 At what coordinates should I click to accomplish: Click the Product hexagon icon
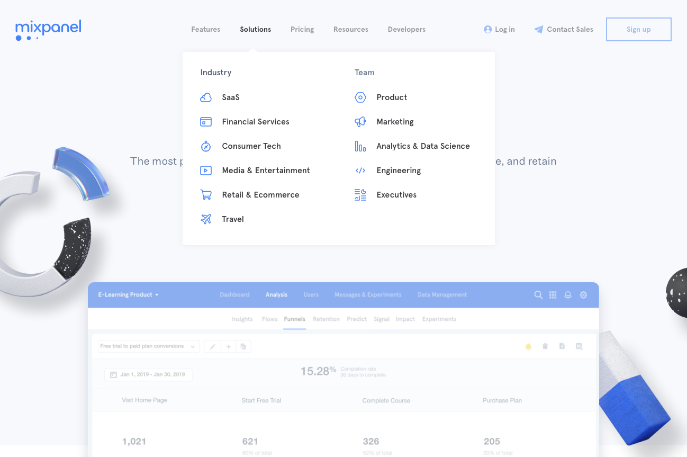pyautogui.click(x=360, y=97)
